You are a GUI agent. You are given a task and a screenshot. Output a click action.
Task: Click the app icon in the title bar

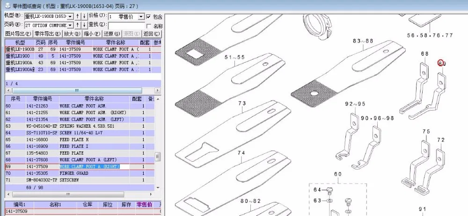tap(8, 5)
